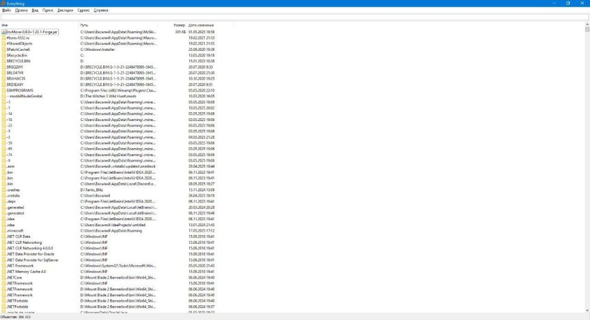Select the .deps folder icon
This screenshot has width=590, height=320.
(4, 201)
